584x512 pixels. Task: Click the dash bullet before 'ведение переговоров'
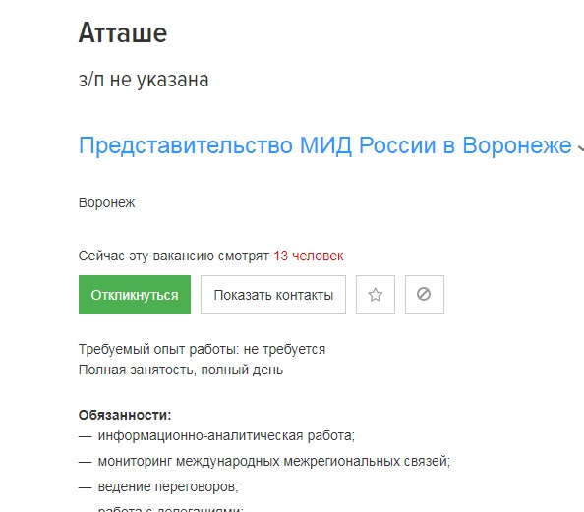(85, 487)
